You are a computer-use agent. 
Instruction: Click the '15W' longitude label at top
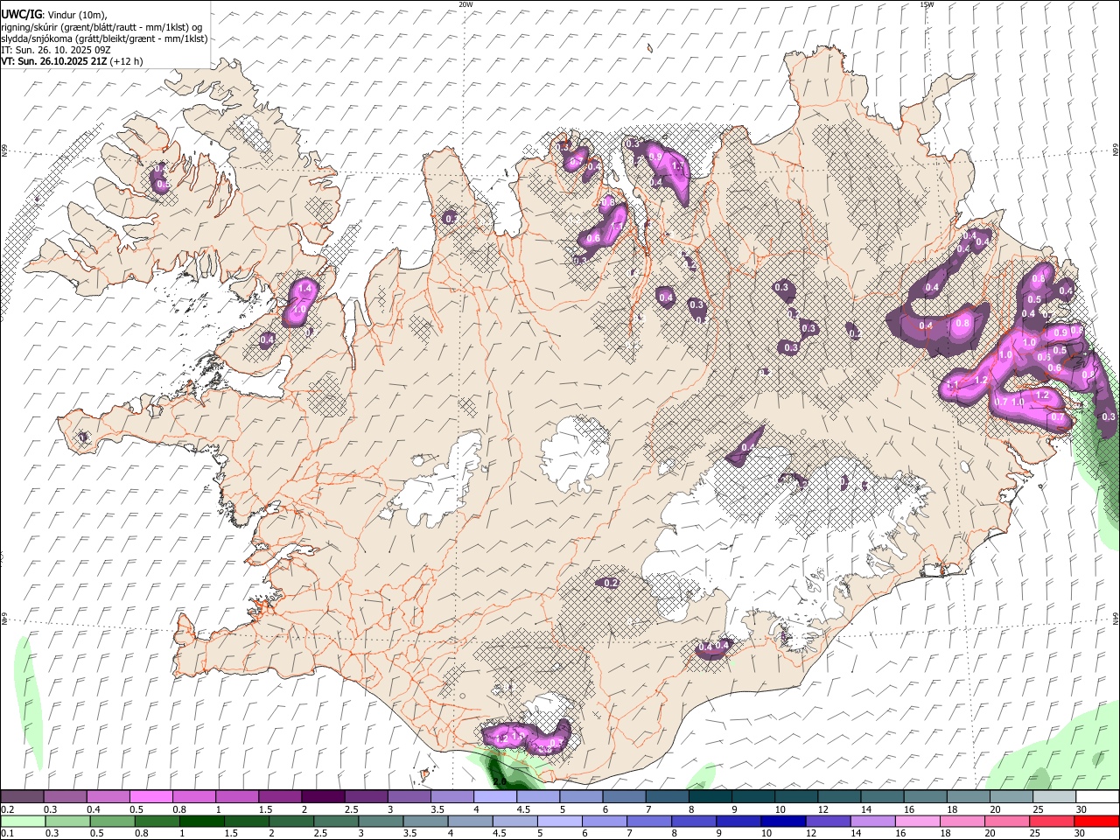[x=927, y=4]
